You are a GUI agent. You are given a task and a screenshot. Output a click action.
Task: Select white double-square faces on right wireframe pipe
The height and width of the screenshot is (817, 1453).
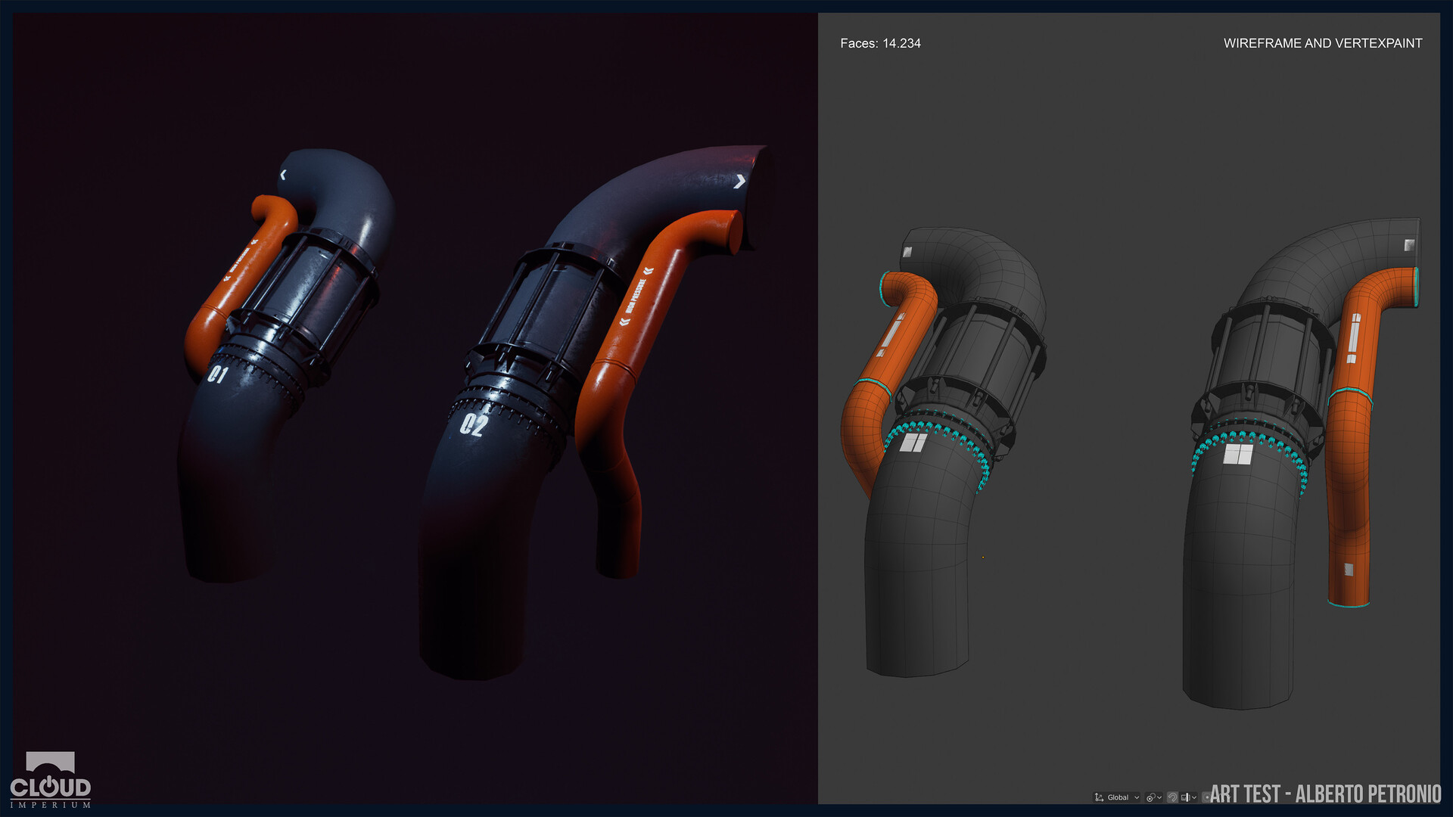click(1238, 454)
